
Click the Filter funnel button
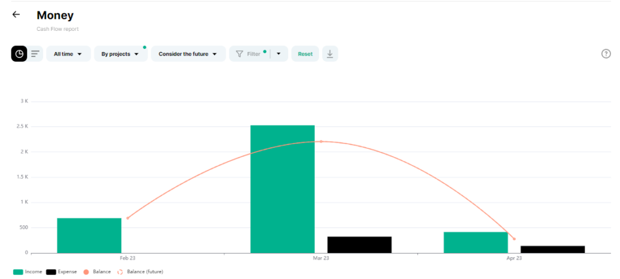[249, 54]
